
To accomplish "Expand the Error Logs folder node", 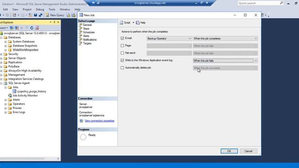I will pos(6,112).
